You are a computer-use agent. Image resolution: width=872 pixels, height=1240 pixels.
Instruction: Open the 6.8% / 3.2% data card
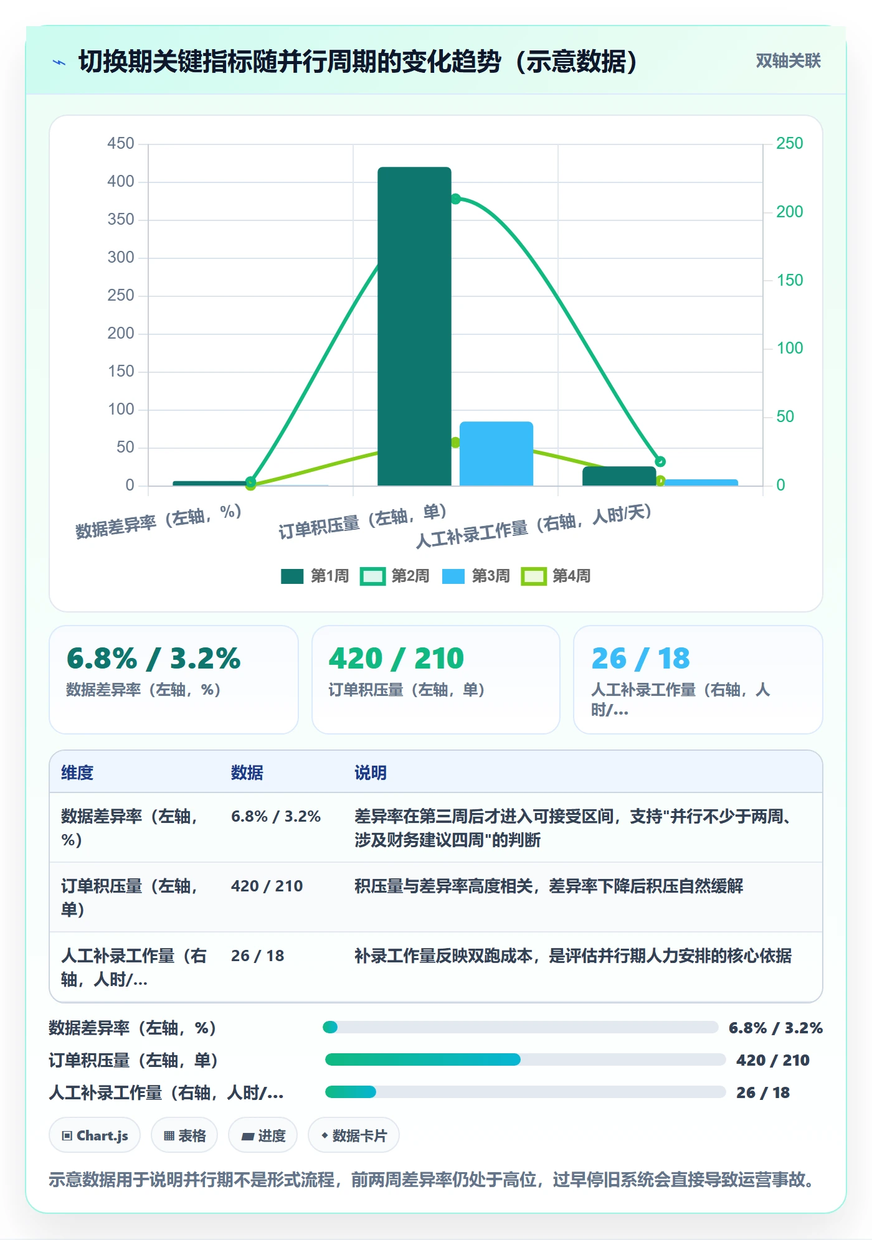tap(174, 679)
